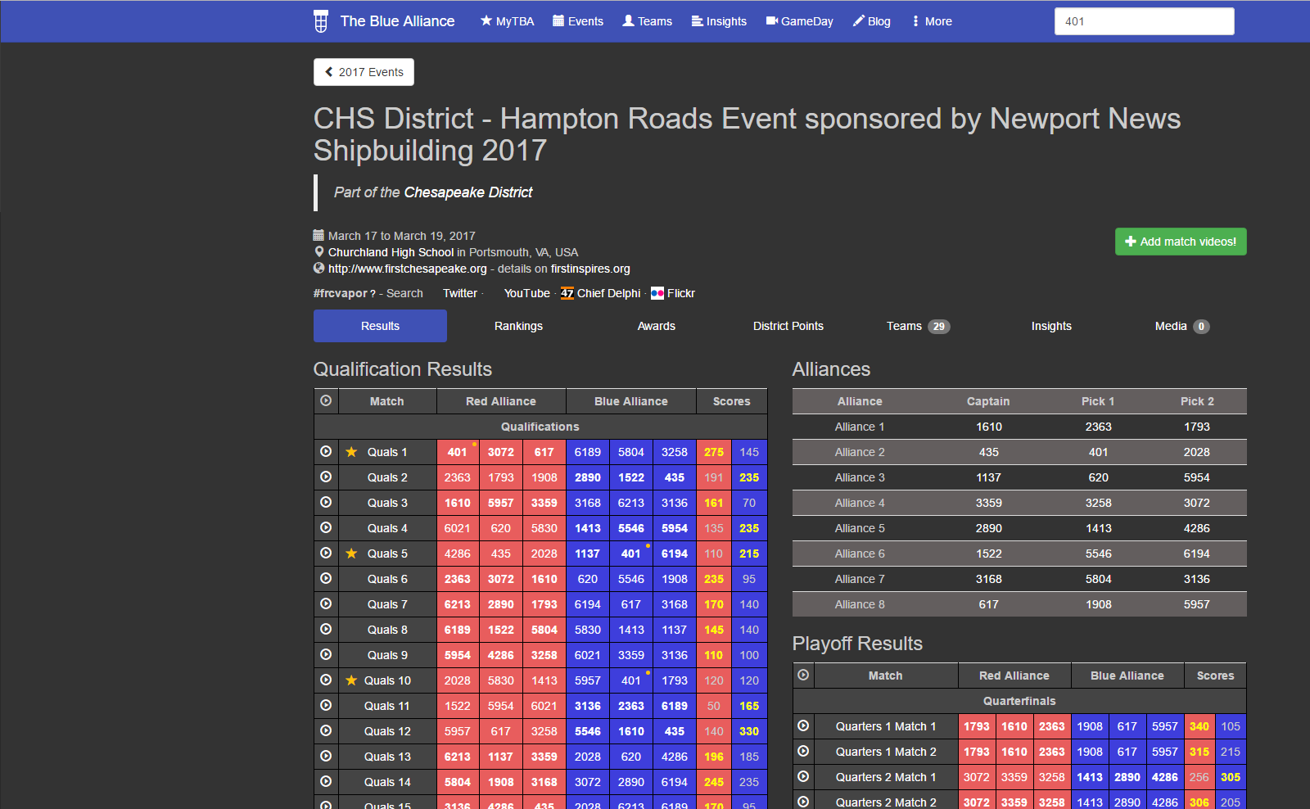Open the YouTube link

point(526,293)
